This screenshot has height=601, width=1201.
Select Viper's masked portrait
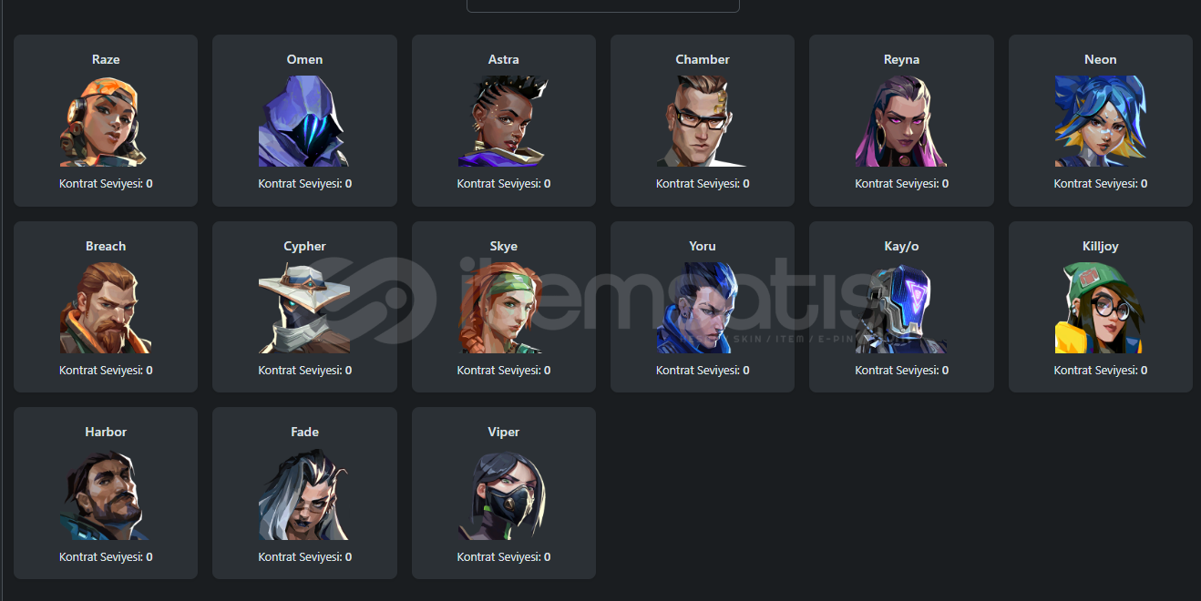coord(503,494)
